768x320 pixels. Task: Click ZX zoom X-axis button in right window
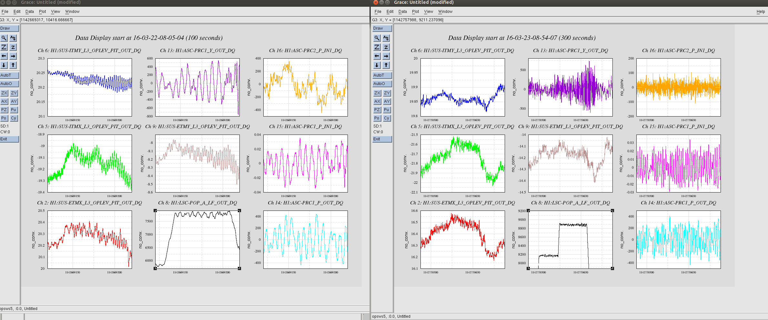pyautogui.click(x=377, y=93)
